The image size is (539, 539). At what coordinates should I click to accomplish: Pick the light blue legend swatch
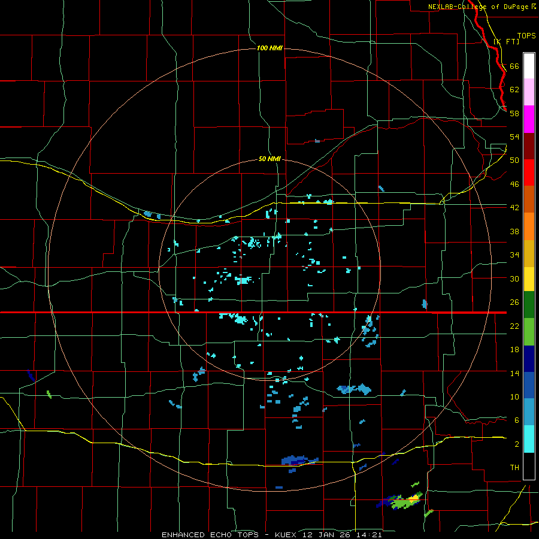pyautogui.click(x=529, y=412)
